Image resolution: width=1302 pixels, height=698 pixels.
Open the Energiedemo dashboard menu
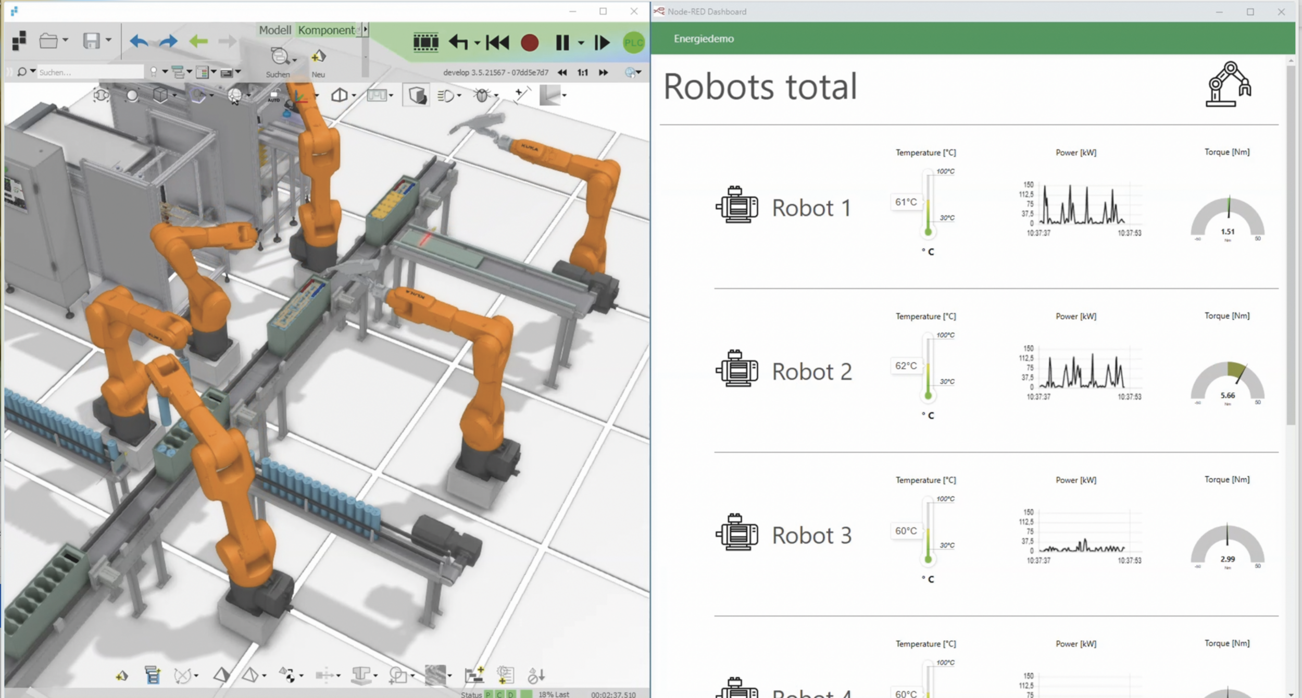point(704,39)
